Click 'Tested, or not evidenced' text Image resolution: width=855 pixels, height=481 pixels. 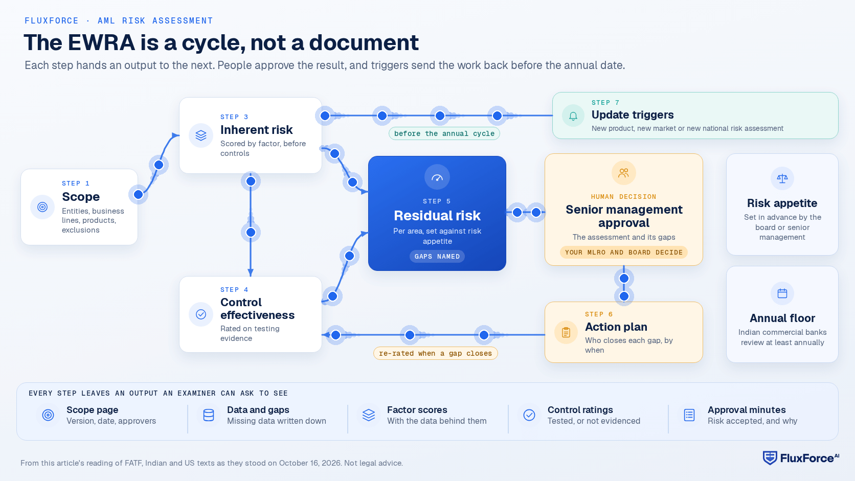(x=594, y=421)
